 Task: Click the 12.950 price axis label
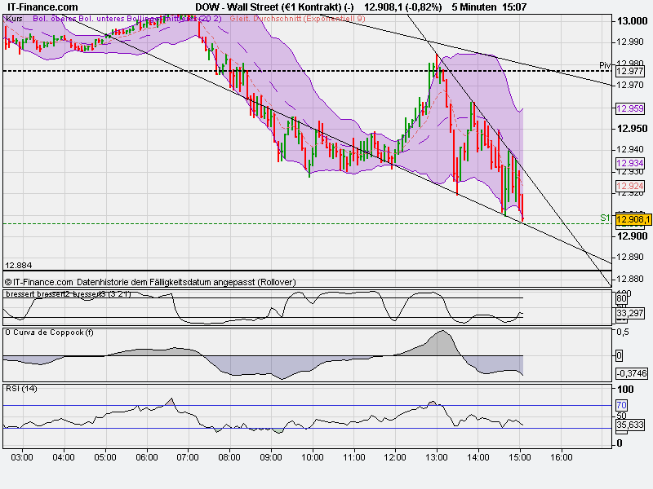click(x=632, y=129)
